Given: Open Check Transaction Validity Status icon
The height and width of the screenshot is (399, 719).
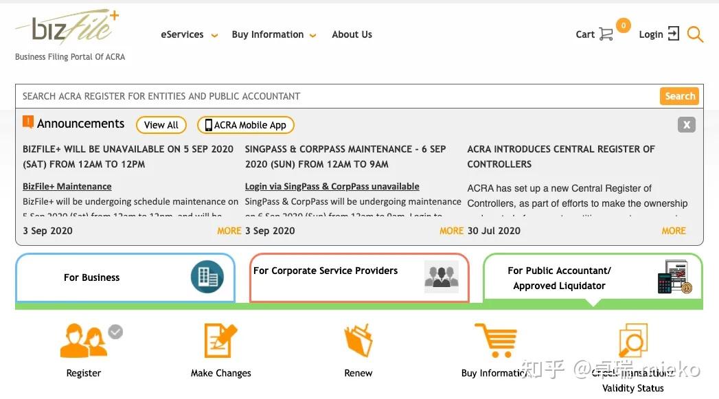Looking at the screenshot, I should [632, 341].
